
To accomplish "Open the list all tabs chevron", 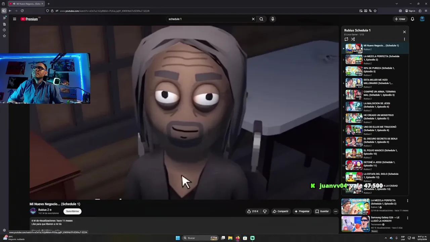I will pos(397,4).
